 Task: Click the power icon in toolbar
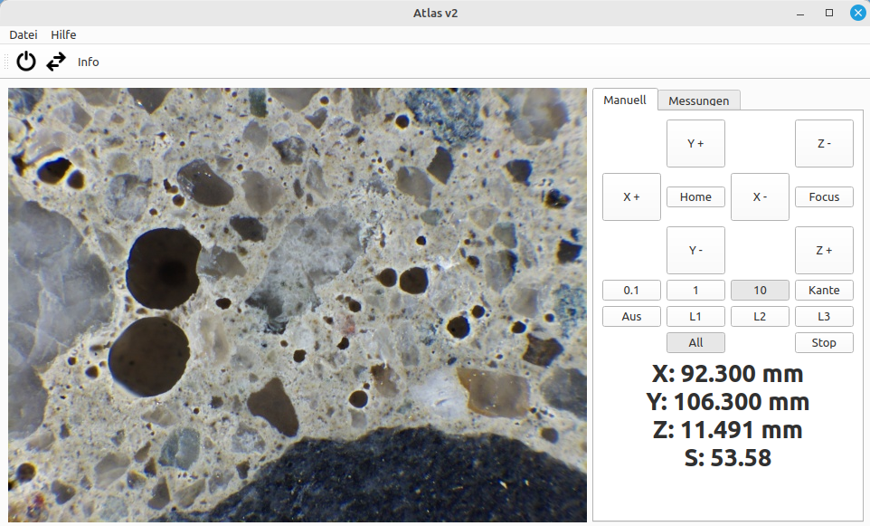point(26,62)
